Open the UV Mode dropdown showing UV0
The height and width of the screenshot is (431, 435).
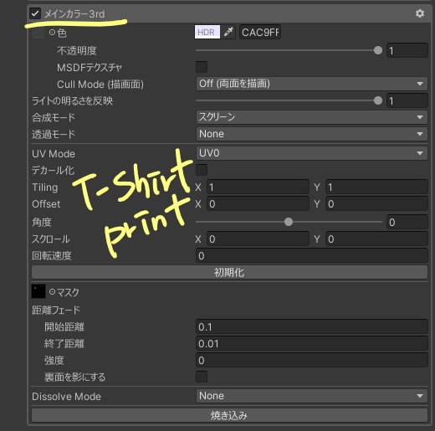tap(312, 153)
